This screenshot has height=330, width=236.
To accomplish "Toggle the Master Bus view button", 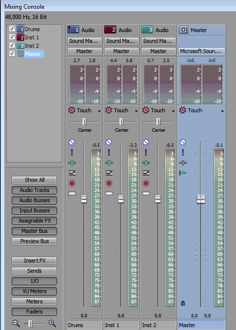I will (35, 231).
